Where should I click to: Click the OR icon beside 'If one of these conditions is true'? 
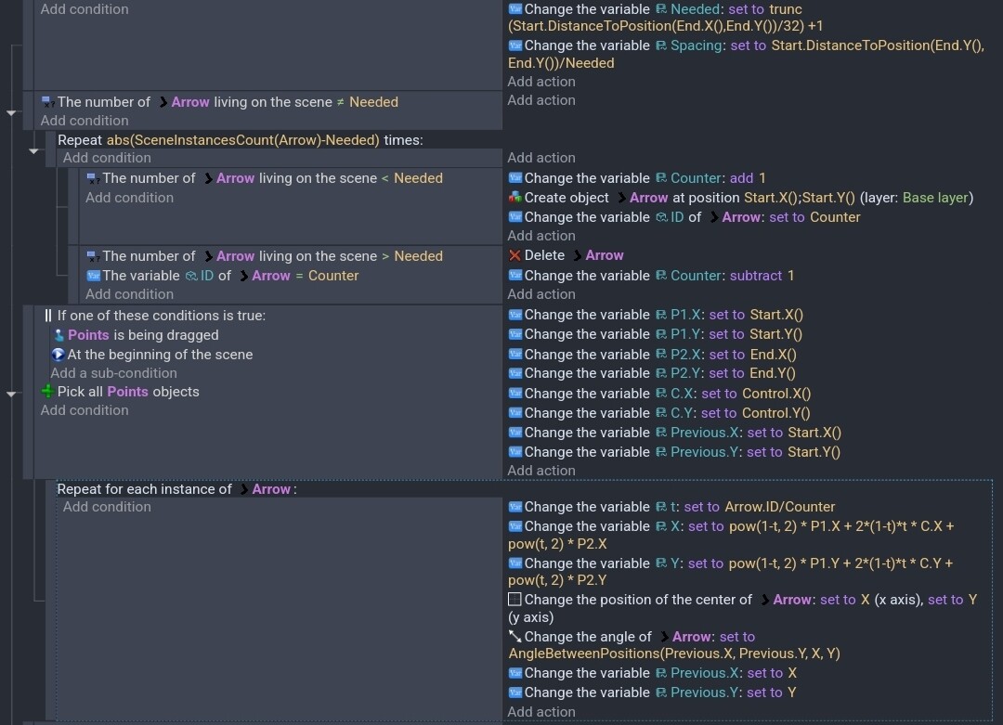pyautogui.click(x=48, y=316)
